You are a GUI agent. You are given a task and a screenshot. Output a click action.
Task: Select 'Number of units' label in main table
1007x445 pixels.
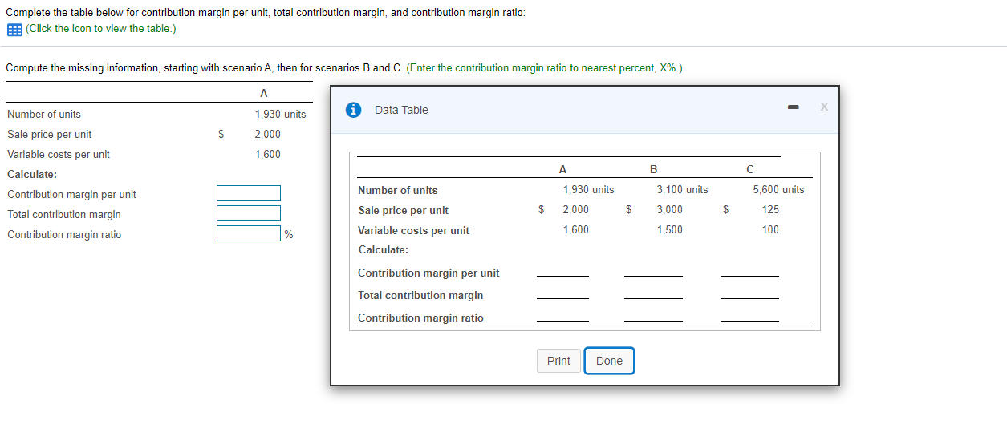click(44, 115)
